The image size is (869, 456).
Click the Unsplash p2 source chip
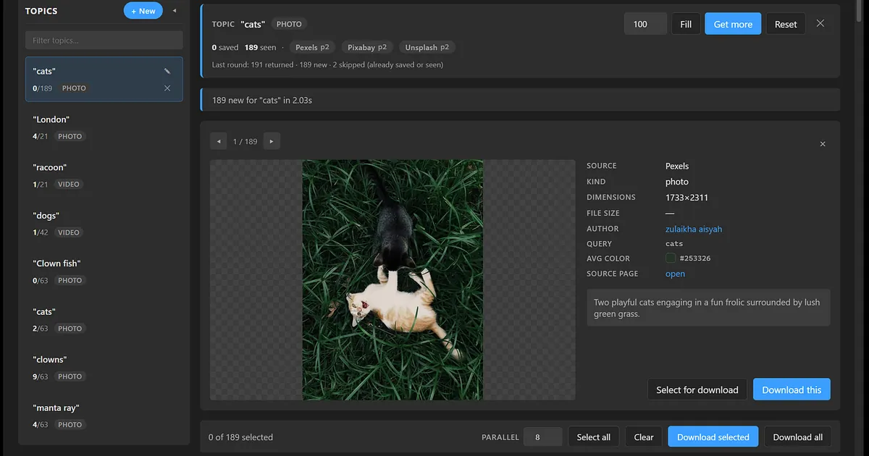click(x=427, y=47)
